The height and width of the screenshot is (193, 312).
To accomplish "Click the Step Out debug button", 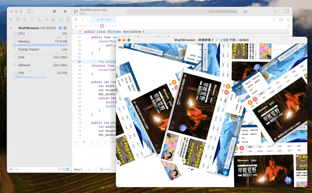I will (106, 142).
